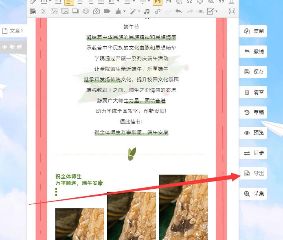Insert music with the note icon
The width and height of the screenshot is (283, 240).
click(x=147, y=11)
